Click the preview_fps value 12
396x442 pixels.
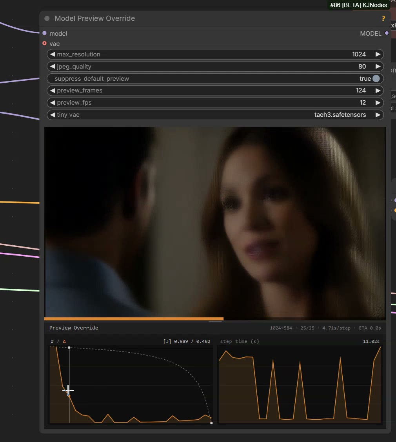point(363,103)
